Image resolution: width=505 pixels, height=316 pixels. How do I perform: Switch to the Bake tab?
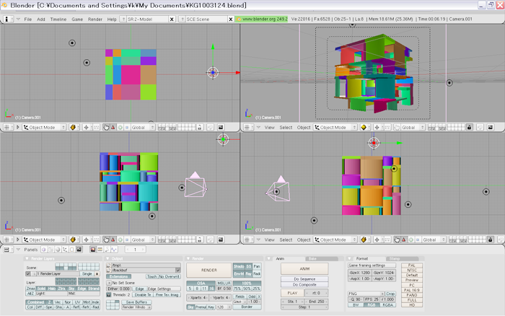point(321,259)
